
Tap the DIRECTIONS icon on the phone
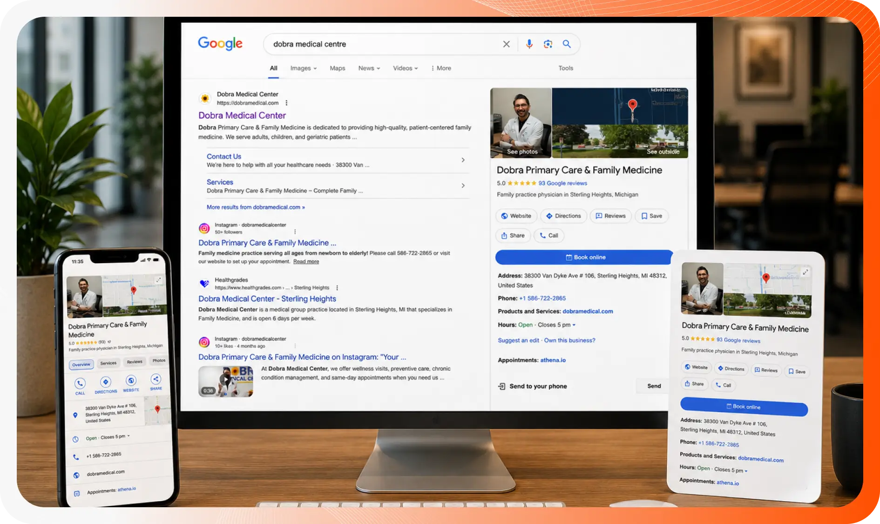coord(106,382)
